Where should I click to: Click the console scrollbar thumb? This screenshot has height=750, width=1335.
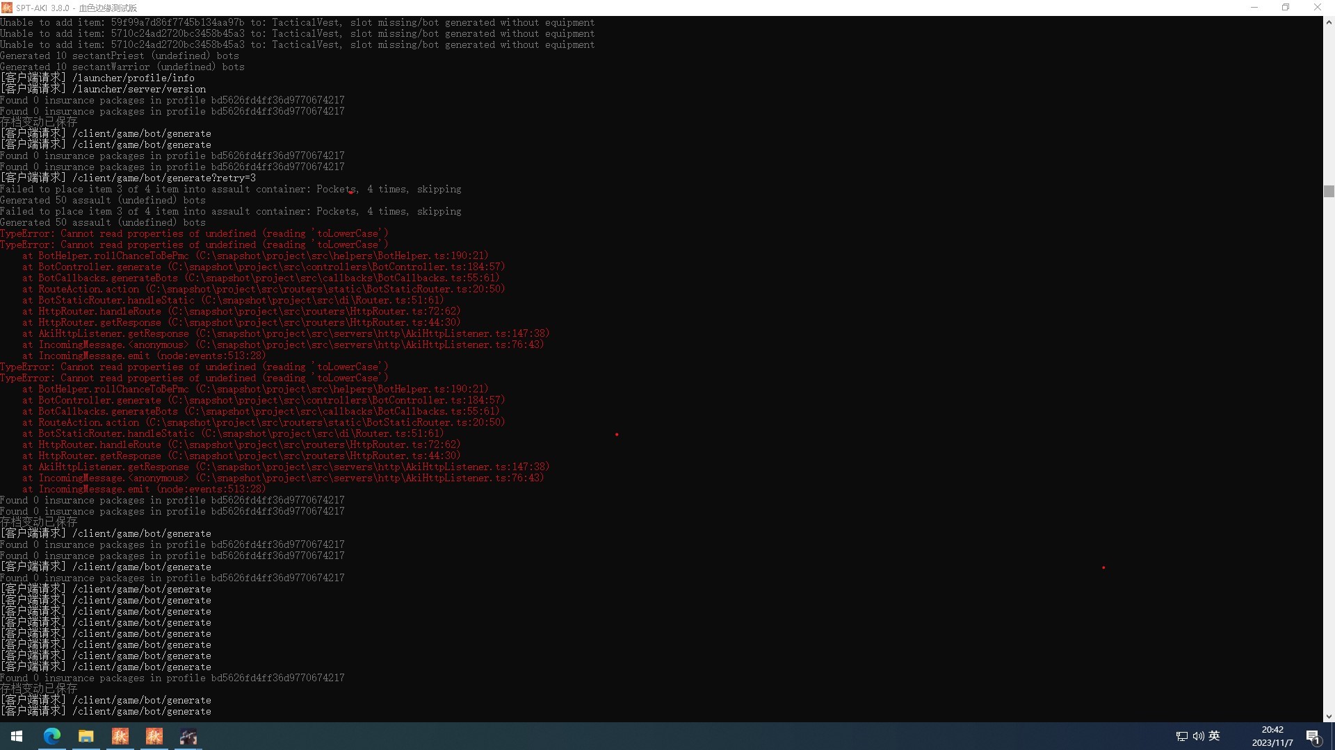tap(1329, 191)
